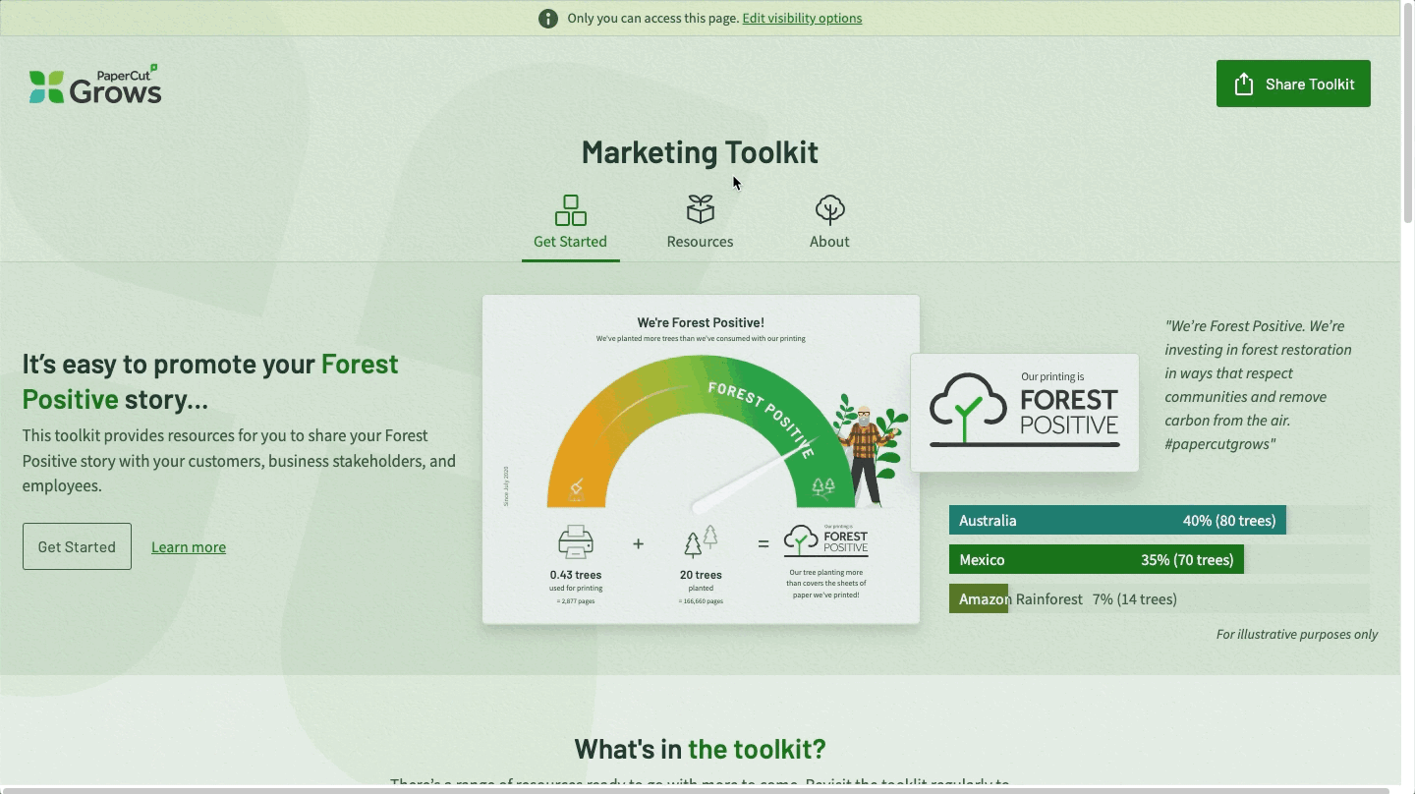Image resolution: width=1415 pixels, height=794 pixels.
Task: Click the Mexico 35% progress bar
Action: [x=1096, y=560]
